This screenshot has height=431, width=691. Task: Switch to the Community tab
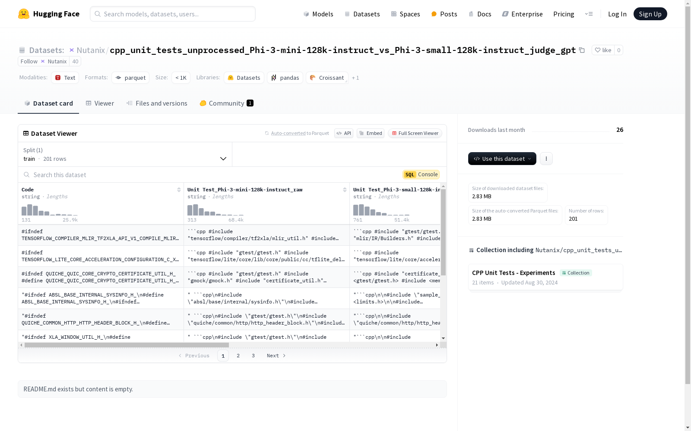click(226, 103)
